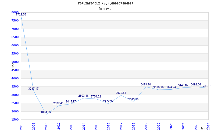211x131 pixels.
Task: Click the 3500 y-axis label
Action: coord(15,87)
